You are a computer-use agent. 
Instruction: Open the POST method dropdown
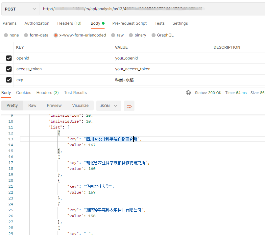pyautogui.click(x=20, y=9)
